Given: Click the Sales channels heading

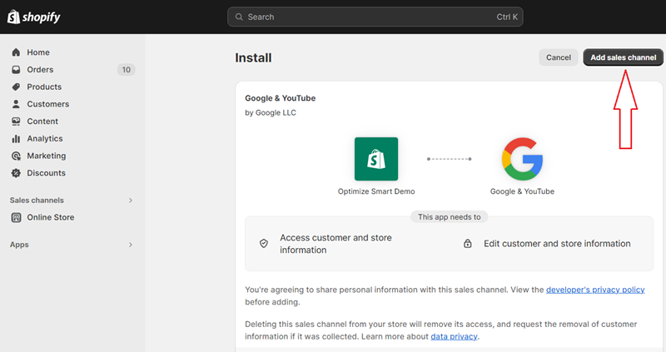Looking at the screenshot, I should [37, 201].
